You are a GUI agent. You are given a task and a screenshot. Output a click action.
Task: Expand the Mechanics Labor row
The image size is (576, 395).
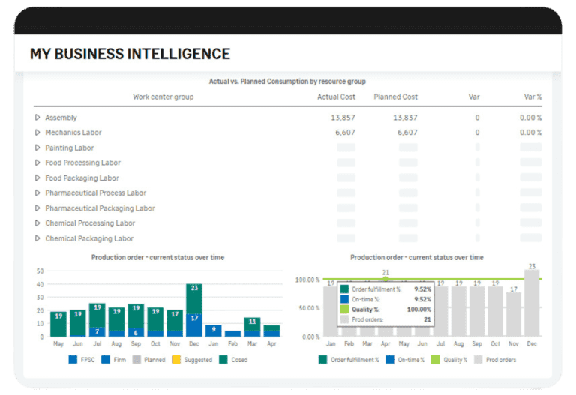37,133
